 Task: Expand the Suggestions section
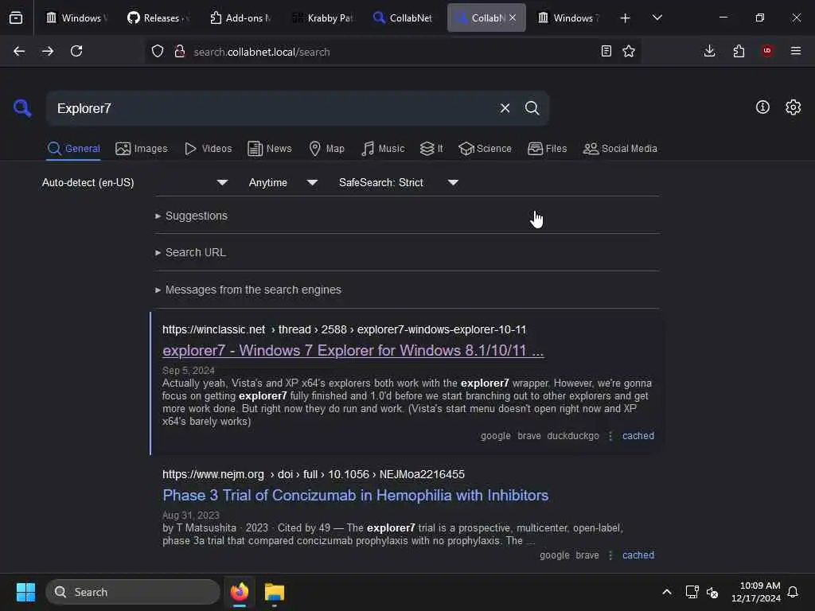[x=191, y=216]
